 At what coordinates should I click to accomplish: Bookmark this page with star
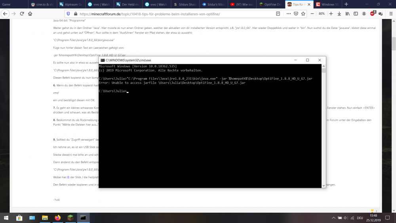[x=303, y=14]
